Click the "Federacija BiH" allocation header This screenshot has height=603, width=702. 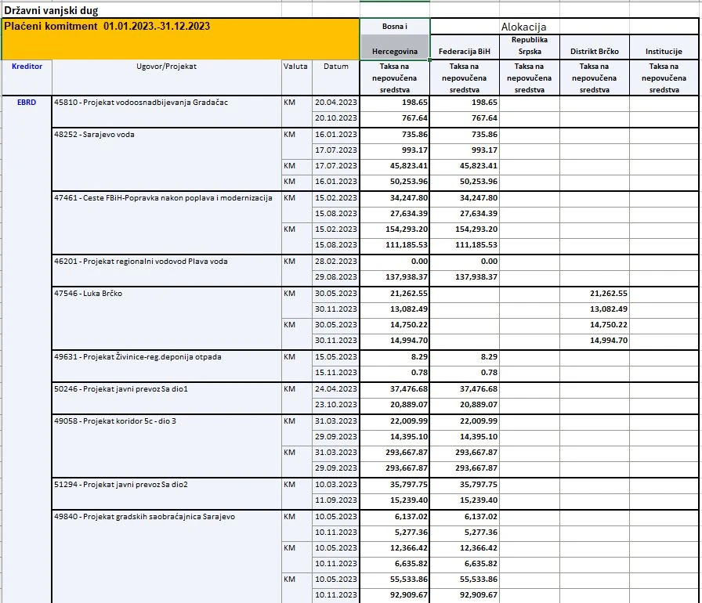465,52
